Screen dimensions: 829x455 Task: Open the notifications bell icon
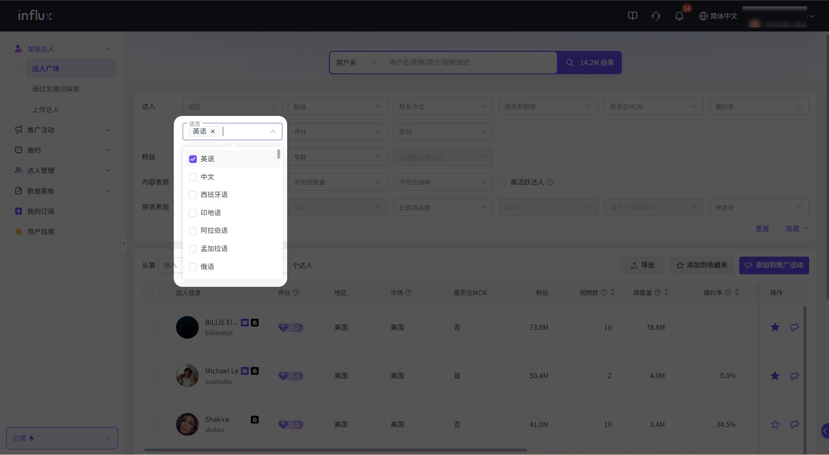coord(679,16)
